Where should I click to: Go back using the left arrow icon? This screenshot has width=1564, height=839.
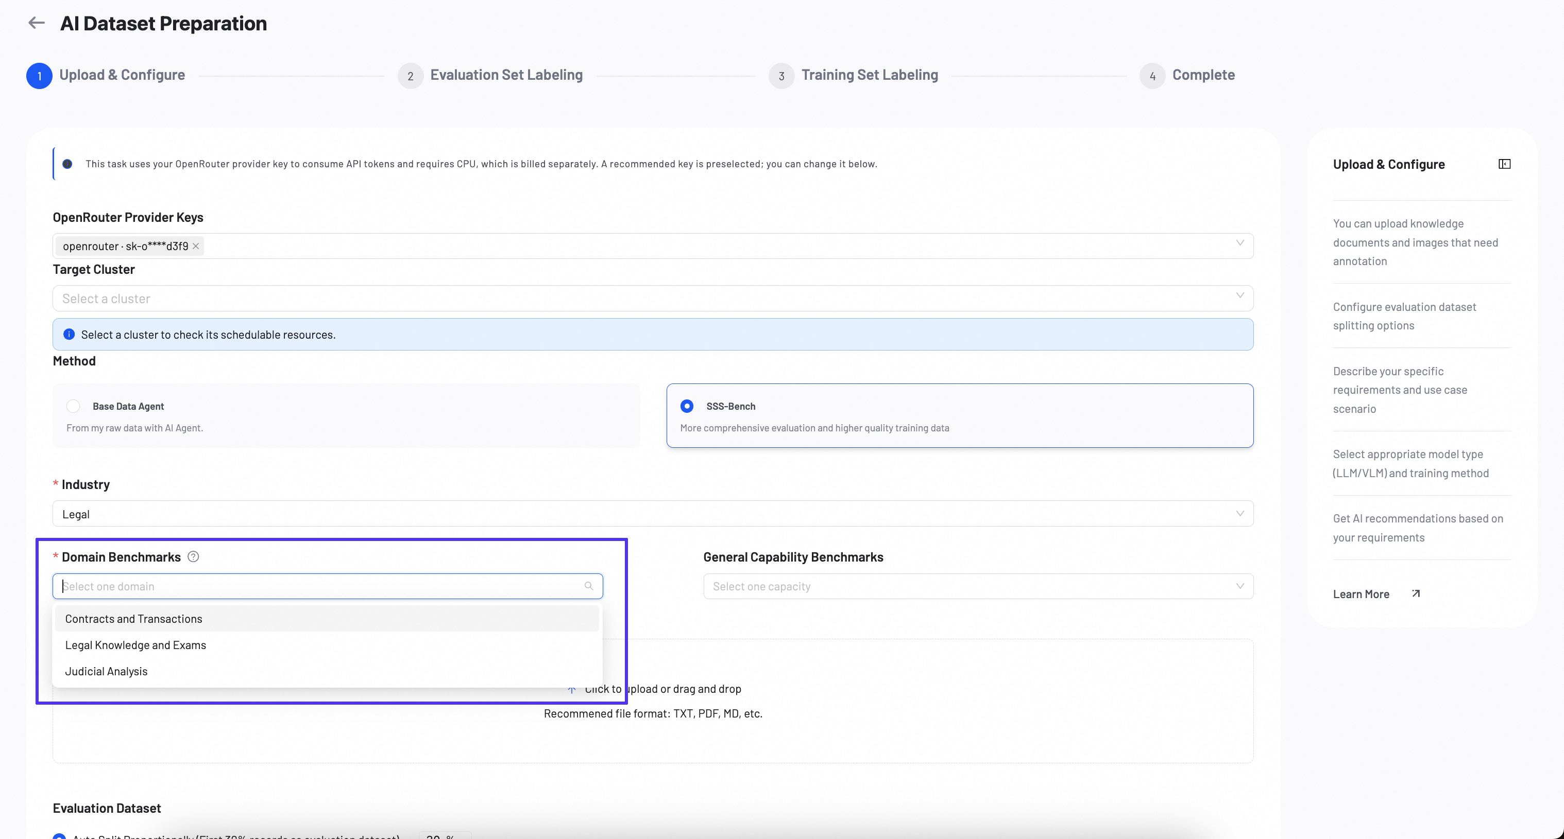tap(37, 23)
